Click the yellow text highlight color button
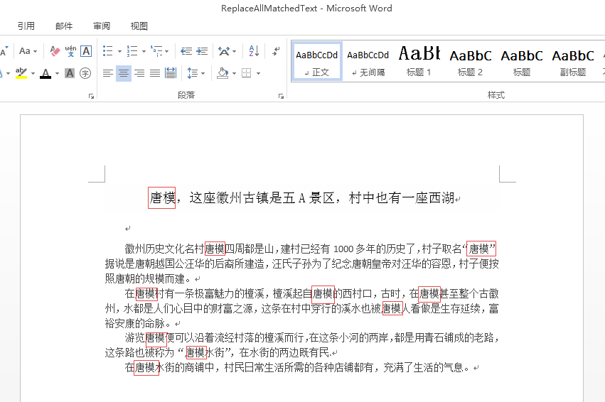605x402 pixels. tap(21, 73)
